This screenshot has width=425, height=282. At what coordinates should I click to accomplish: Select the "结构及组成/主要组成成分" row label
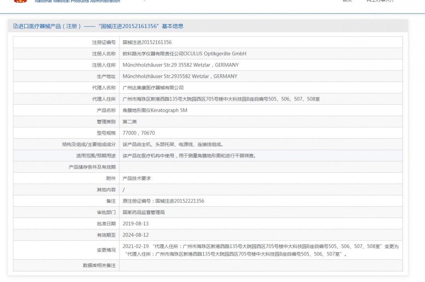coord(89,144)
